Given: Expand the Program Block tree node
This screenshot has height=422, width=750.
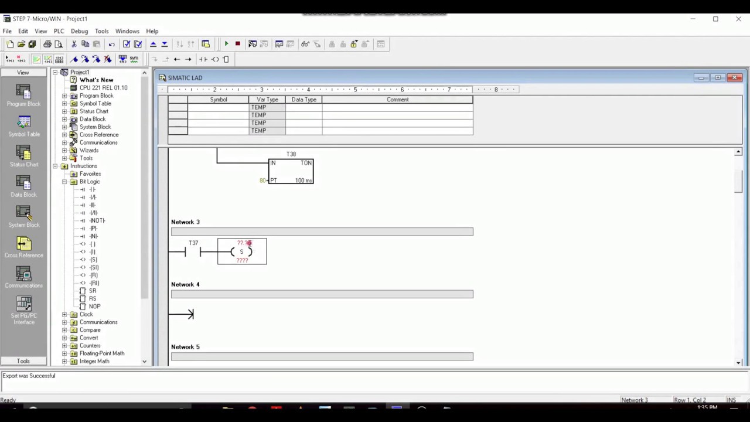Looking at the screenshot, I should pyautogui.click(x=64, y=96).
